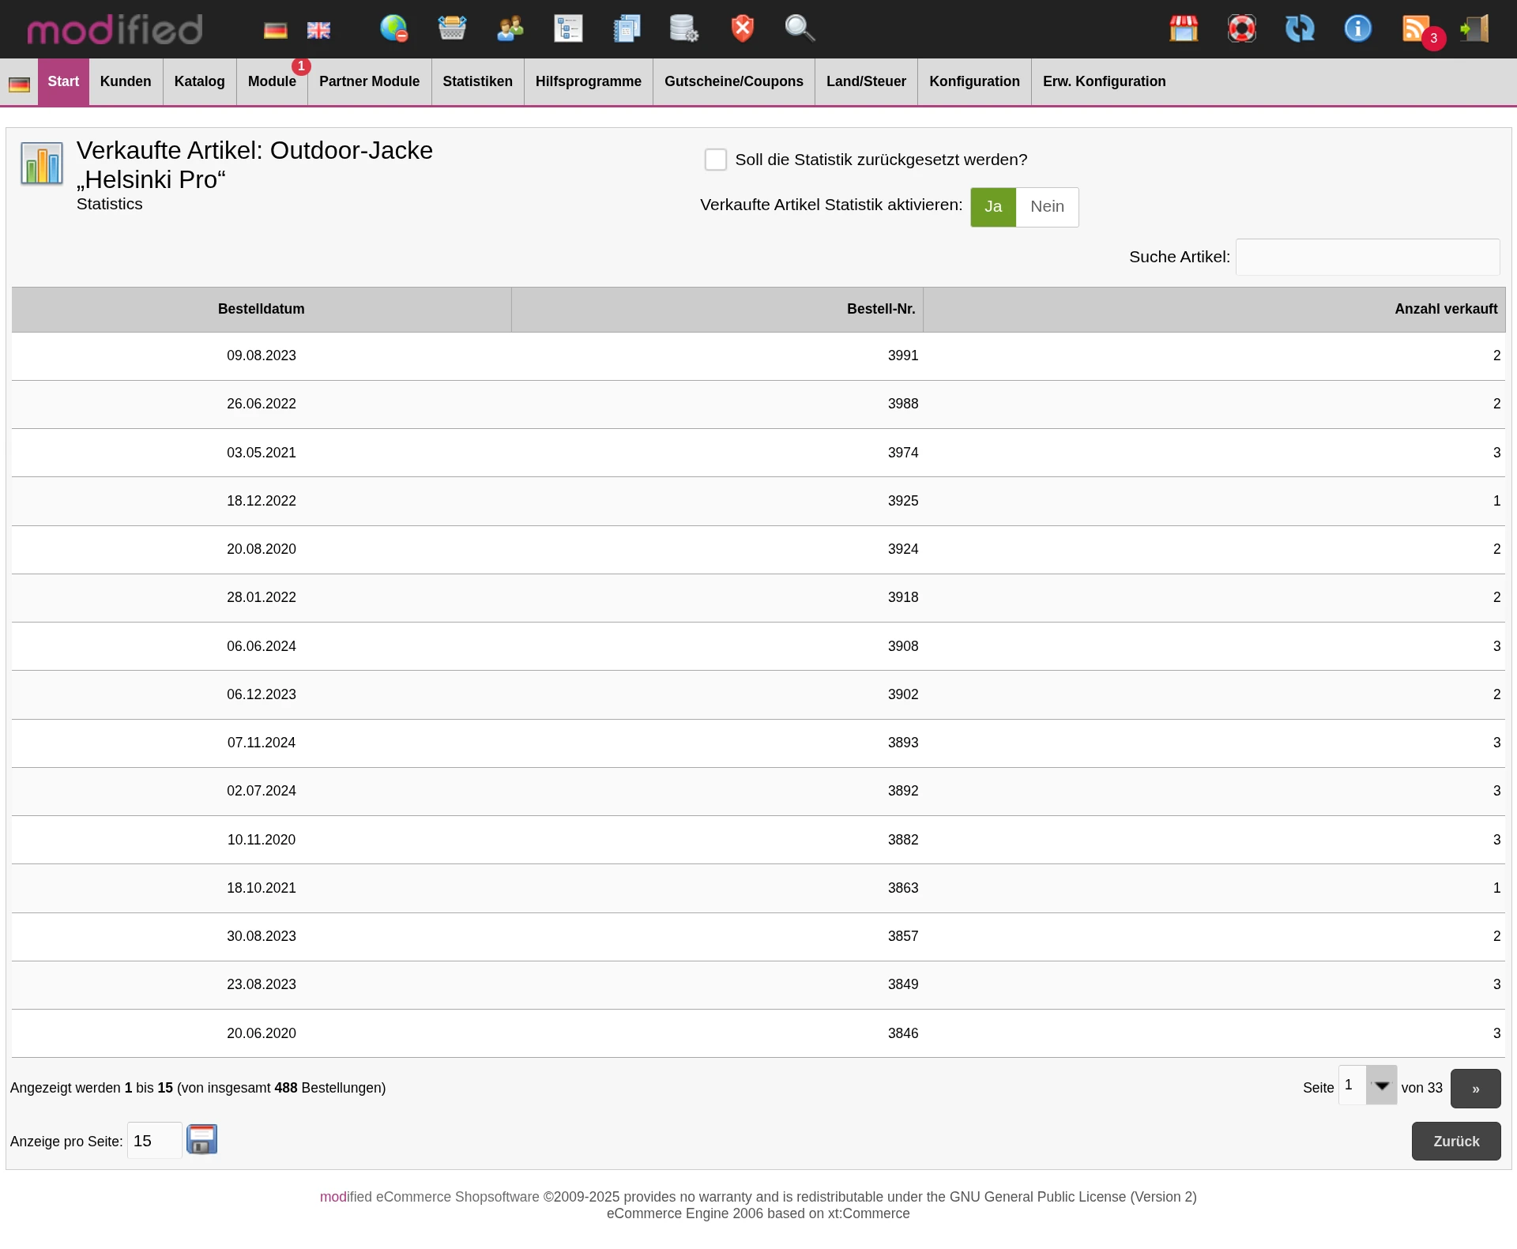Go to next page with » button
This screenshot has width=1517, height=1249.
pyautogui.click(x=1475, y=1089)
